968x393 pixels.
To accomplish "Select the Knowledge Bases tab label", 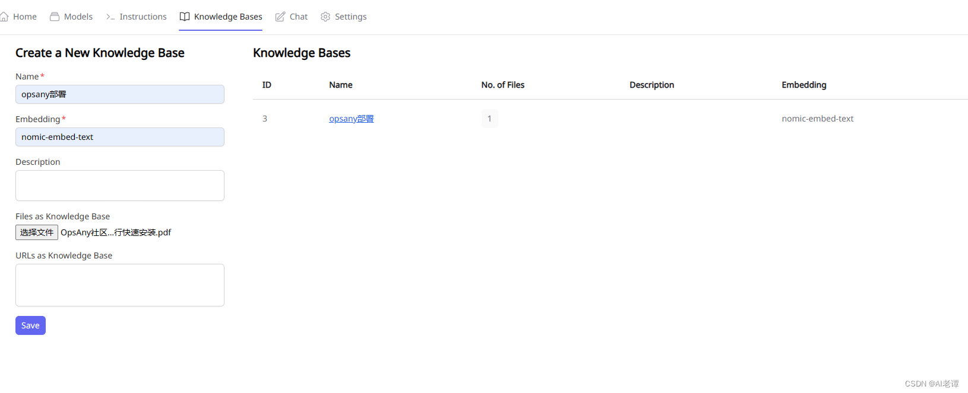I will [x=228, y=17].
